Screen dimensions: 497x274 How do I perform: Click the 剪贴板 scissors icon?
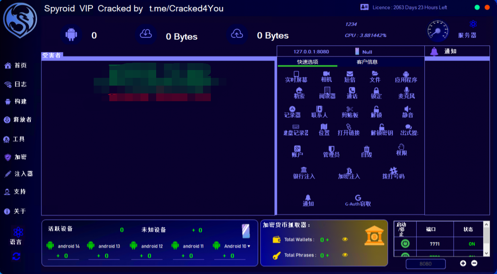(349, 109)
